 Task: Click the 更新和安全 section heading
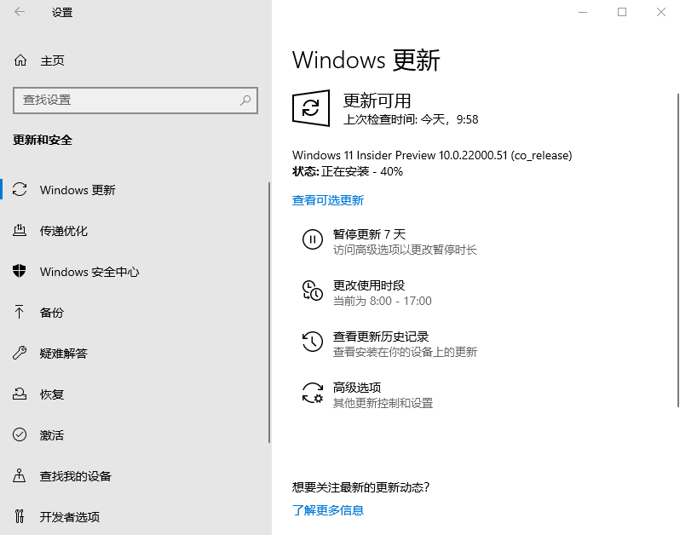pyautogui.click(x=43, y=140)
